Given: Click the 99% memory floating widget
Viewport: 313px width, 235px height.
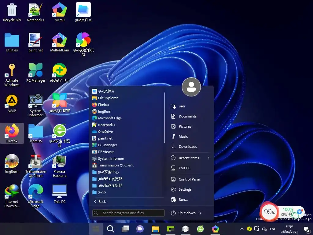Looking at the screenshot, I should 269,212.
